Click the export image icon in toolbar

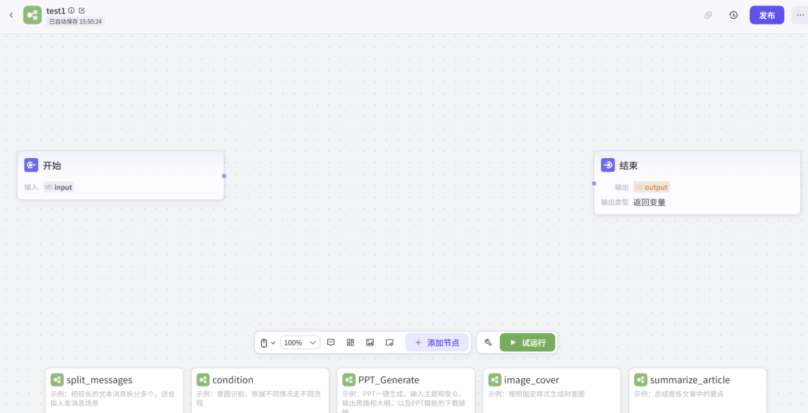[370, 342]
